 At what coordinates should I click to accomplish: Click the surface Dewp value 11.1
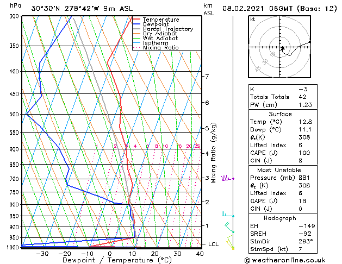tap(305, 130)
